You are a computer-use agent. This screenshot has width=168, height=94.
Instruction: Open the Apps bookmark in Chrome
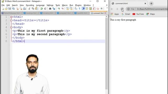coord(115,14)
